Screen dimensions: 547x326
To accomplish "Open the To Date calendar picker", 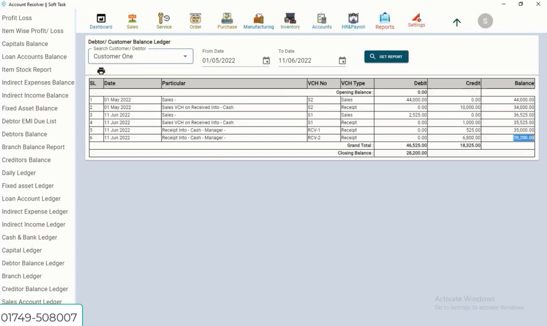I will [342, 60].
